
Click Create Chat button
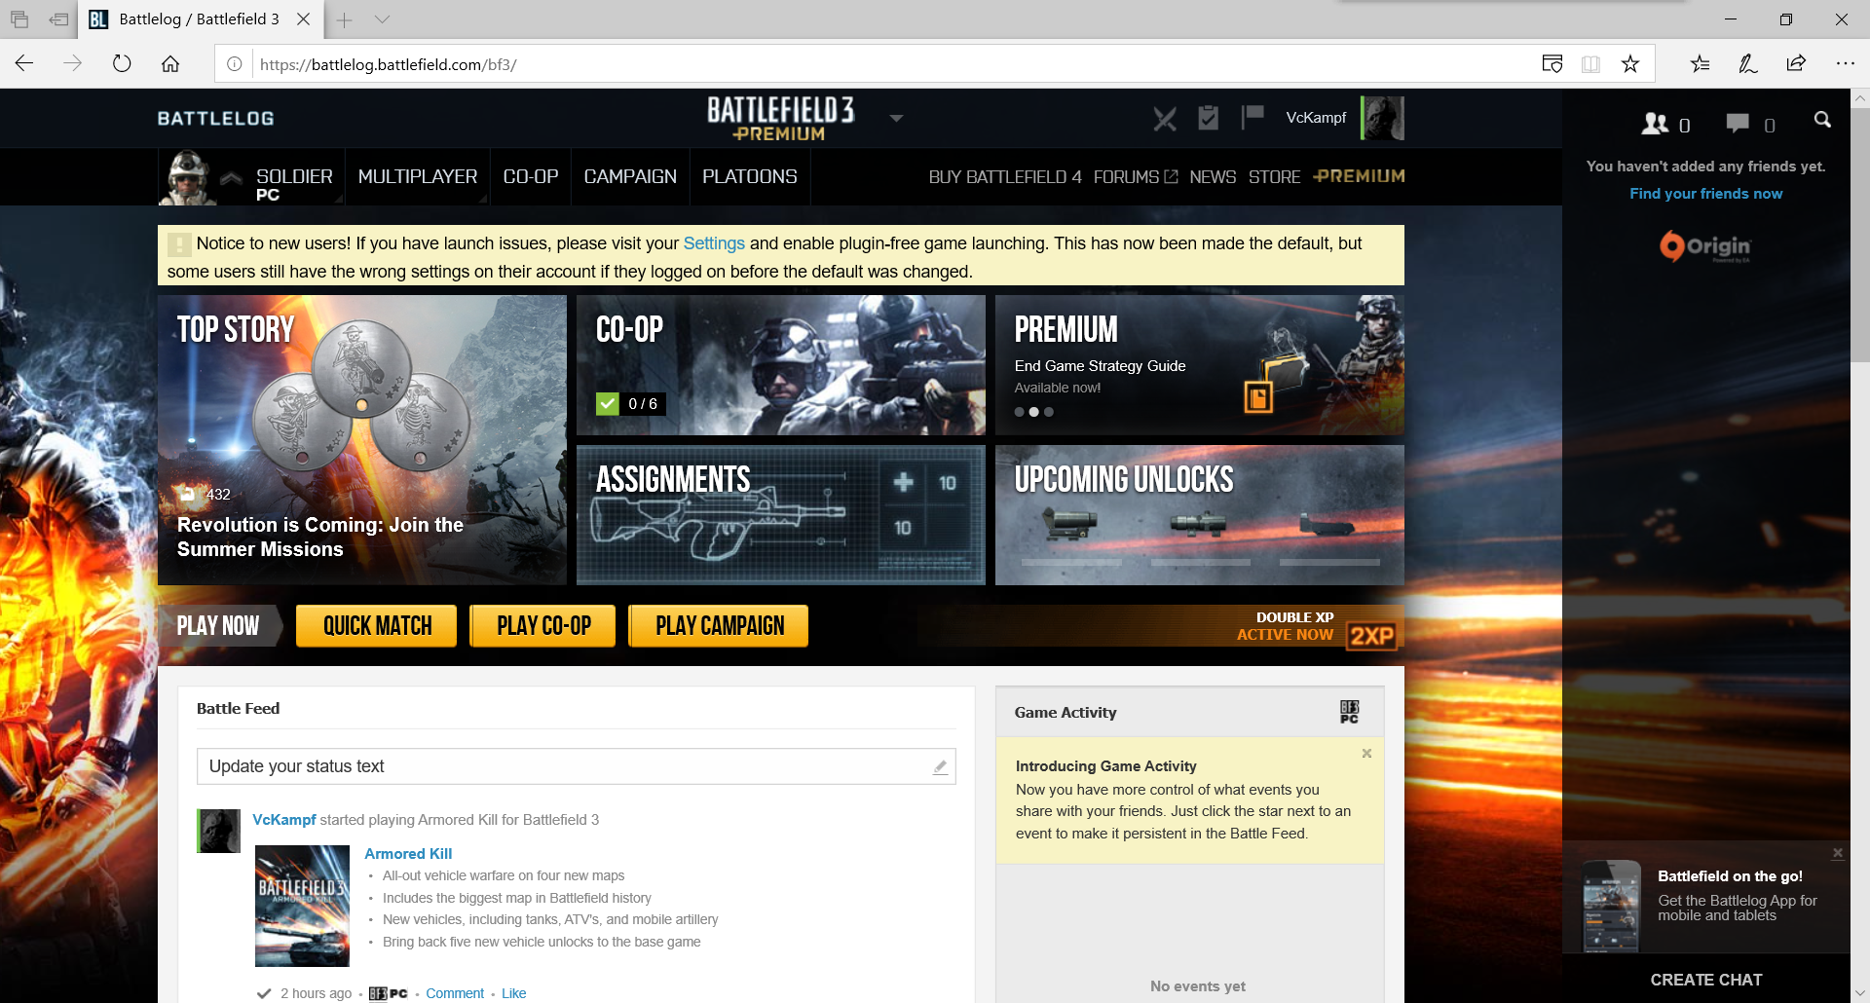[x=1706, y=980]
